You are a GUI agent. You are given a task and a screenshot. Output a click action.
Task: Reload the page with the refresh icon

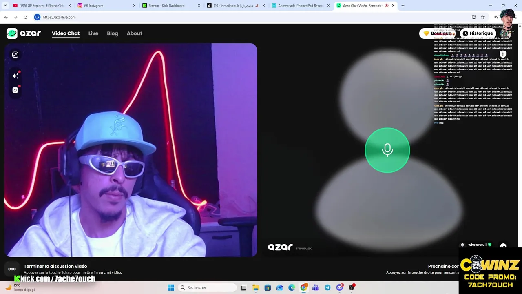[x=25, y=17]
